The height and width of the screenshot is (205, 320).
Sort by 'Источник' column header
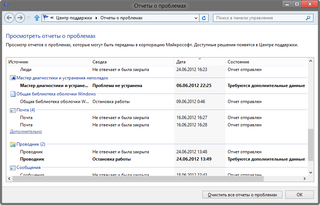click(x=48, y=62)
